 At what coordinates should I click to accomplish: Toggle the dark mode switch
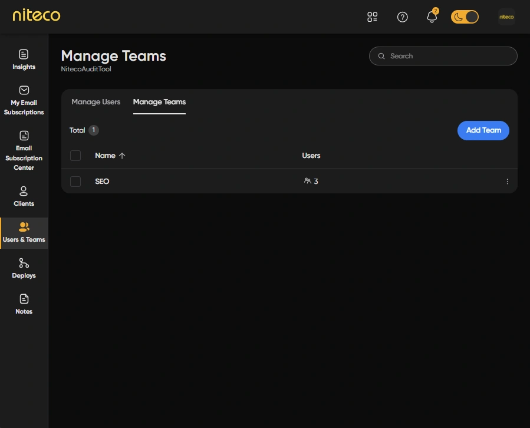point(465,17)
